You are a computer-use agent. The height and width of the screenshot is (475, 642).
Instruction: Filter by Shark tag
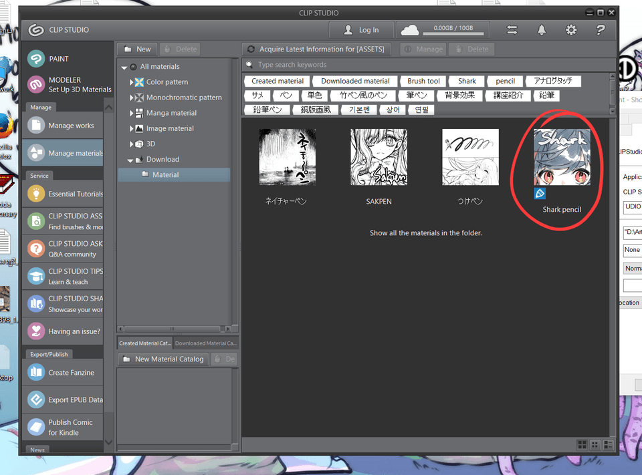[467, 81]
